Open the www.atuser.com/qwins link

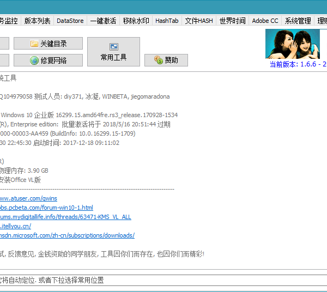click(x=28, y=198)
